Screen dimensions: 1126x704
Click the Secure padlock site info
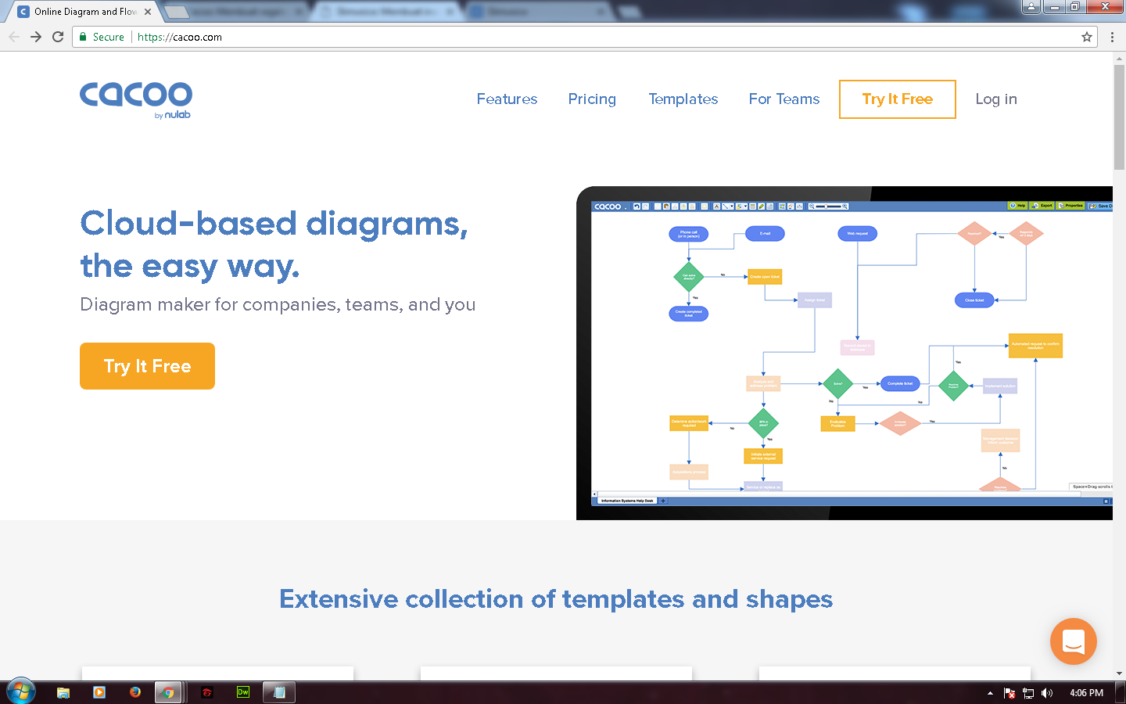coord(102,37)
